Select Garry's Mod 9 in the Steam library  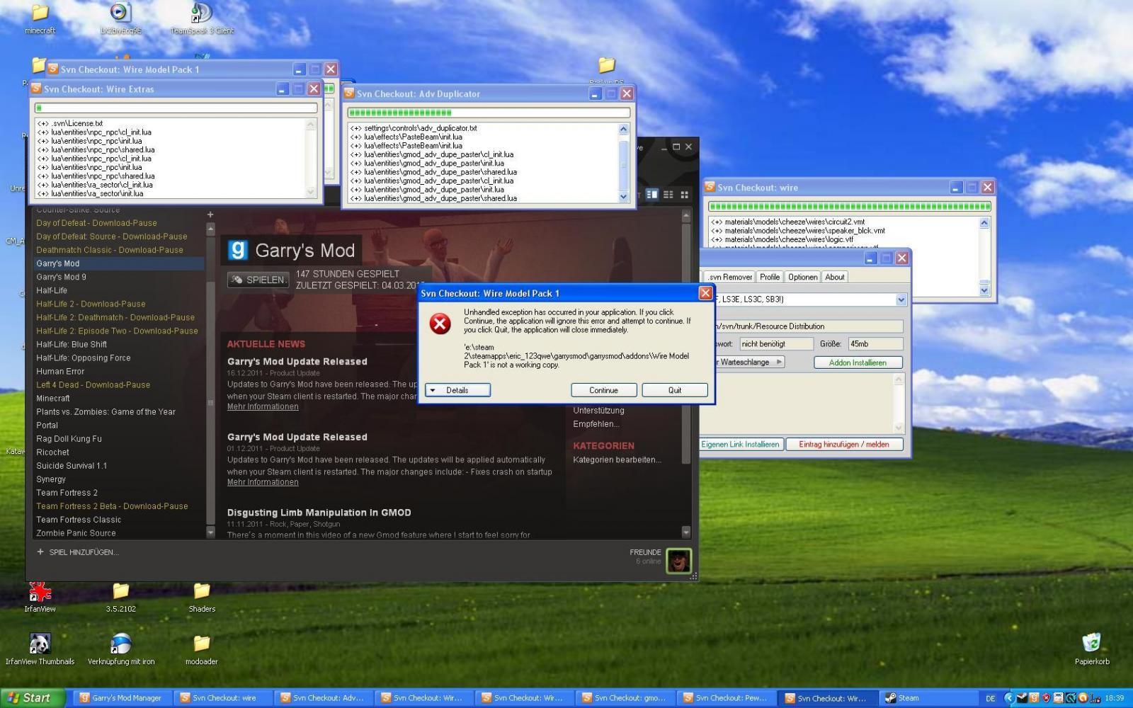coord(118,277)
